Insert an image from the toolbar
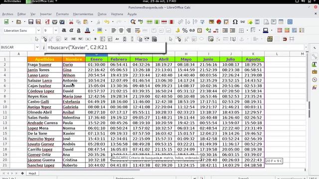Screen dimensions: 319x179 point(211,22)
